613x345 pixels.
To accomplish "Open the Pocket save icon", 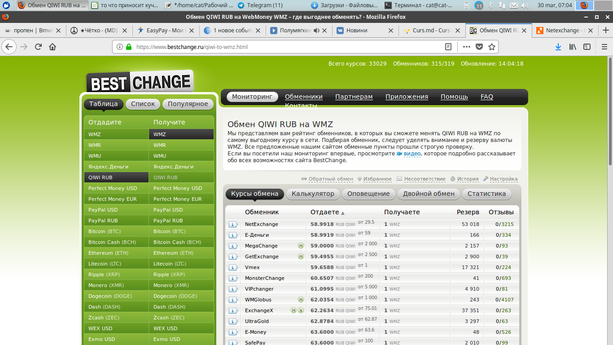I will pos(479,47).
